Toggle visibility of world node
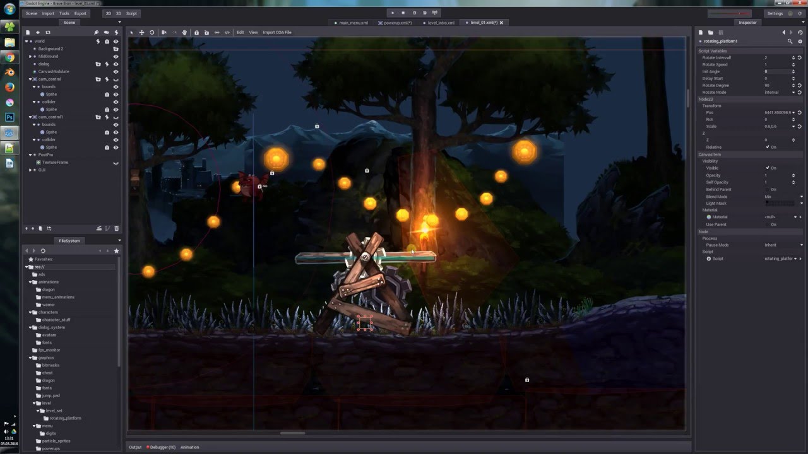The height and width of the screenshot is (454, 808). click(116, 41)
